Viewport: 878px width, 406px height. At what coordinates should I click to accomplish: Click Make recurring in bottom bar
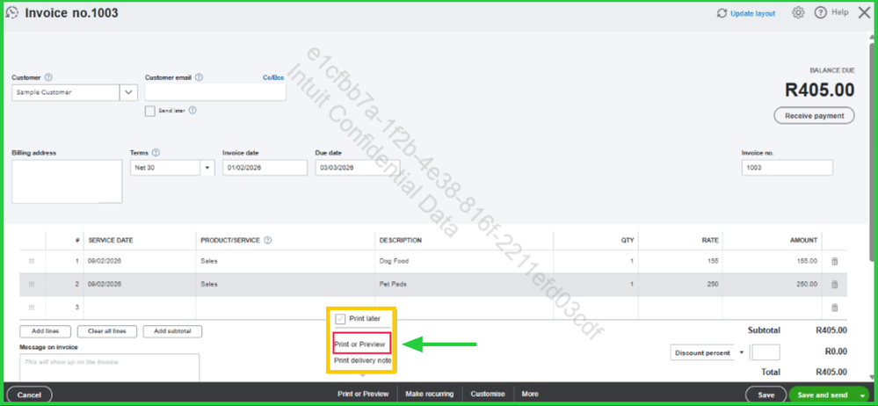pos(430,395)
